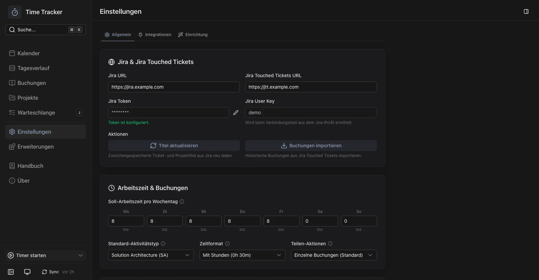Open the Warteschlange queue page
Viewport: 539px width, 280px height.
pyautogui.click(x=45, y=113)
